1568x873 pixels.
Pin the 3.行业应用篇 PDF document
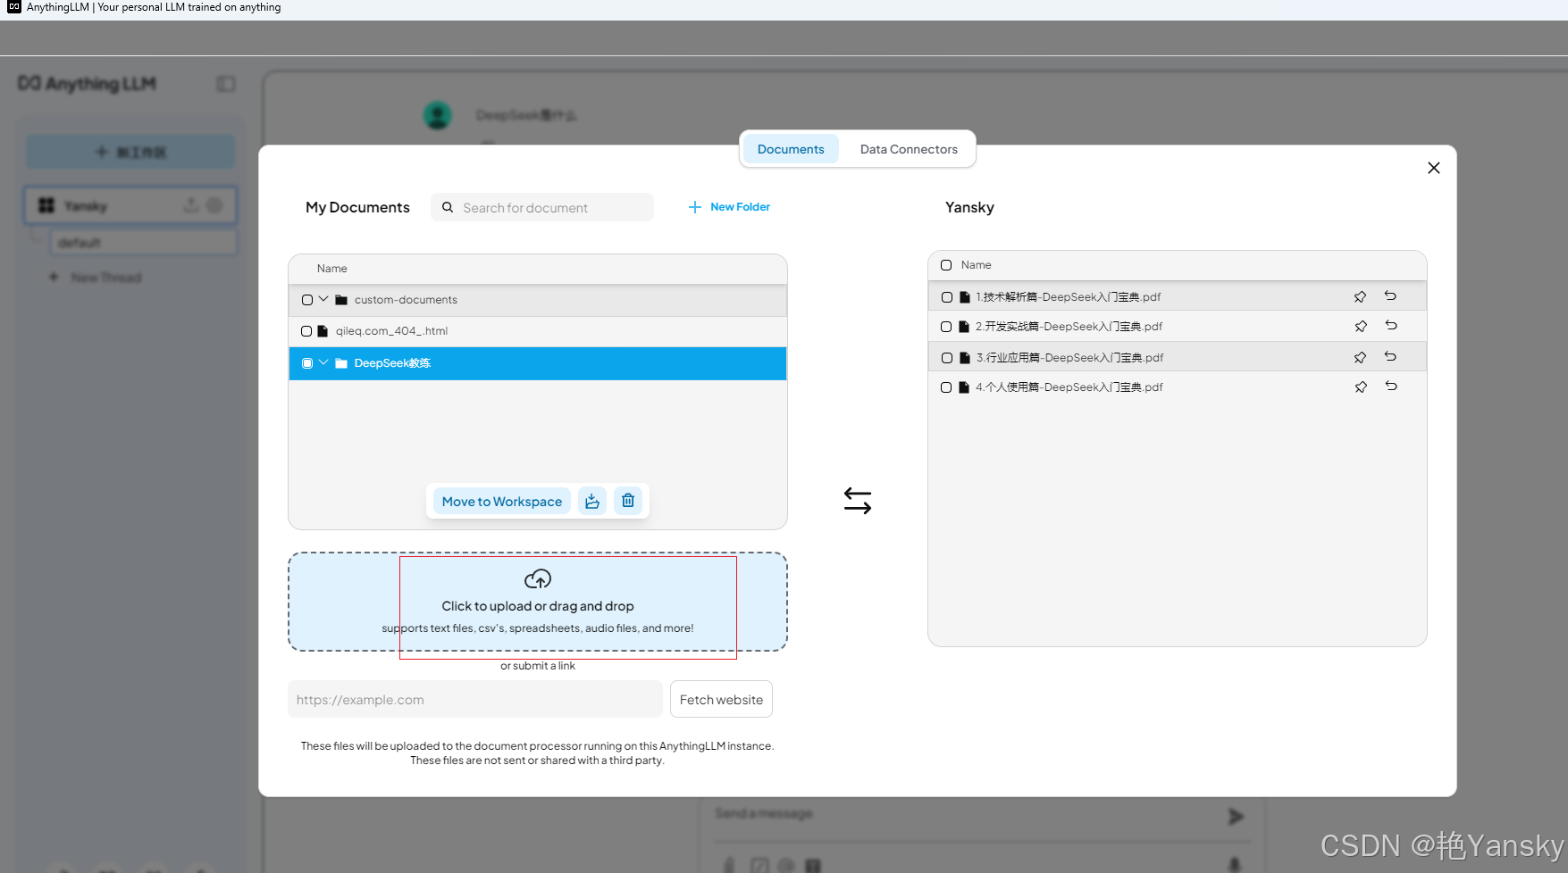[1360, 357]
